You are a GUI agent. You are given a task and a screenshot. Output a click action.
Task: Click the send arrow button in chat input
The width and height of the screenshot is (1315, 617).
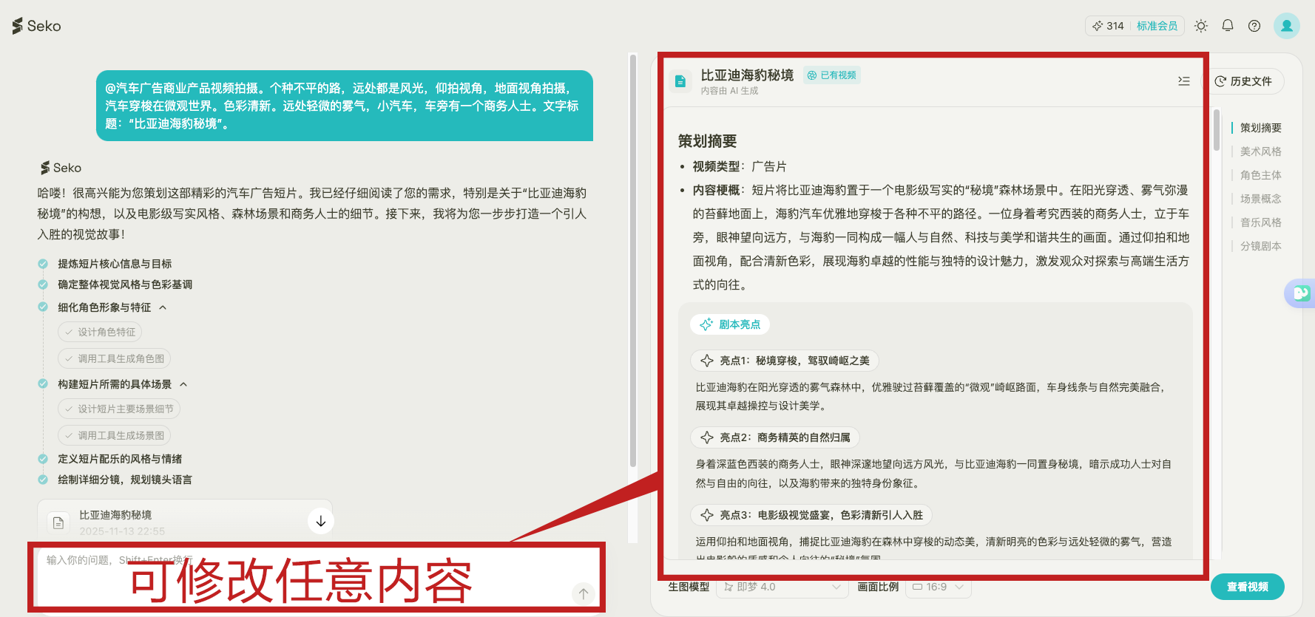584,593
